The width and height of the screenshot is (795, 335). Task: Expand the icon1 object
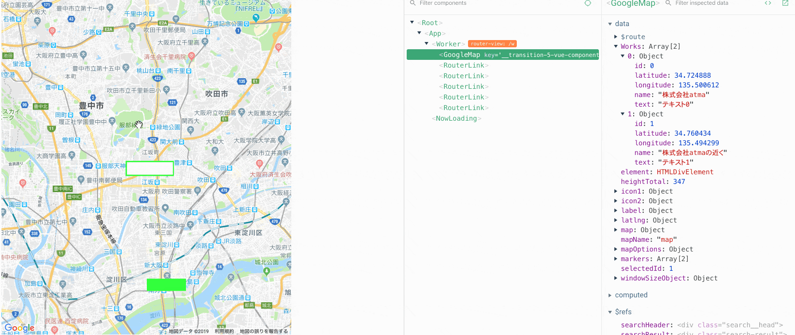click(x=616, y=191)
